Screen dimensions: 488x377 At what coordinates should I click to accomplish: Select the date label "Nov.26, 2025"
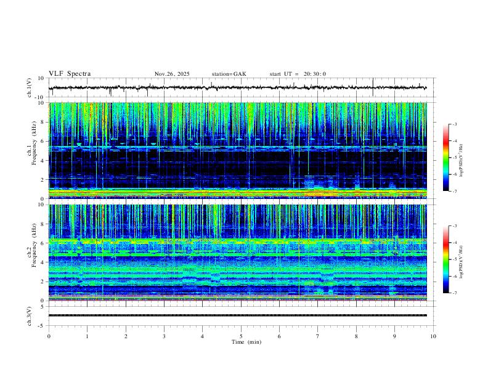coord(172,74)
